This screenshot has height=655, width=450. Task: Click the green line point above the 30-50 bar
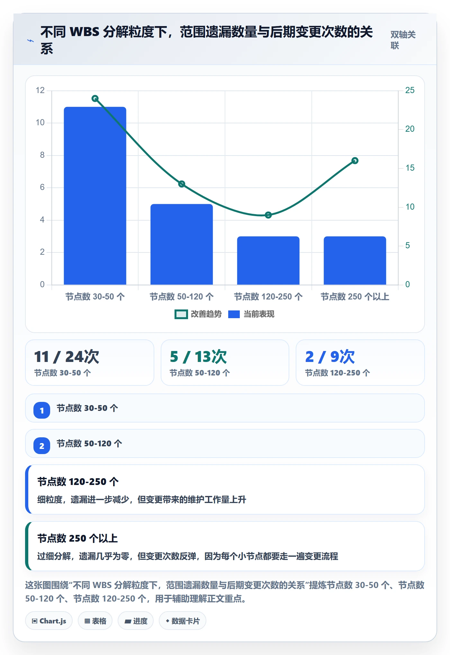[95, 99]
